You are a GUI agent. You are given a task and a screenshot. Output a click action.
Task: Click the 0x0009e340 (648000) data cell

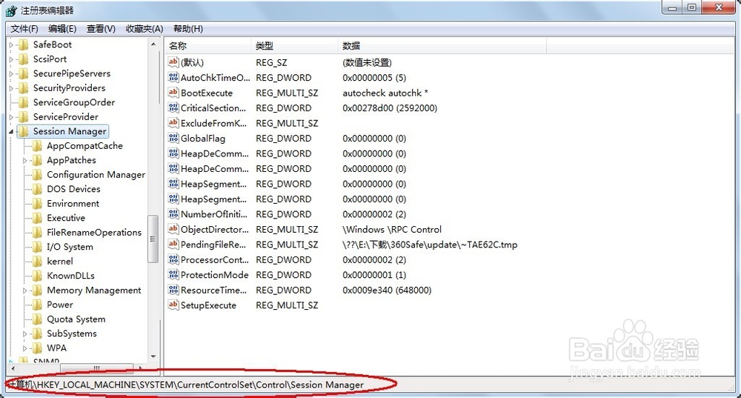[x=387, y=291]
